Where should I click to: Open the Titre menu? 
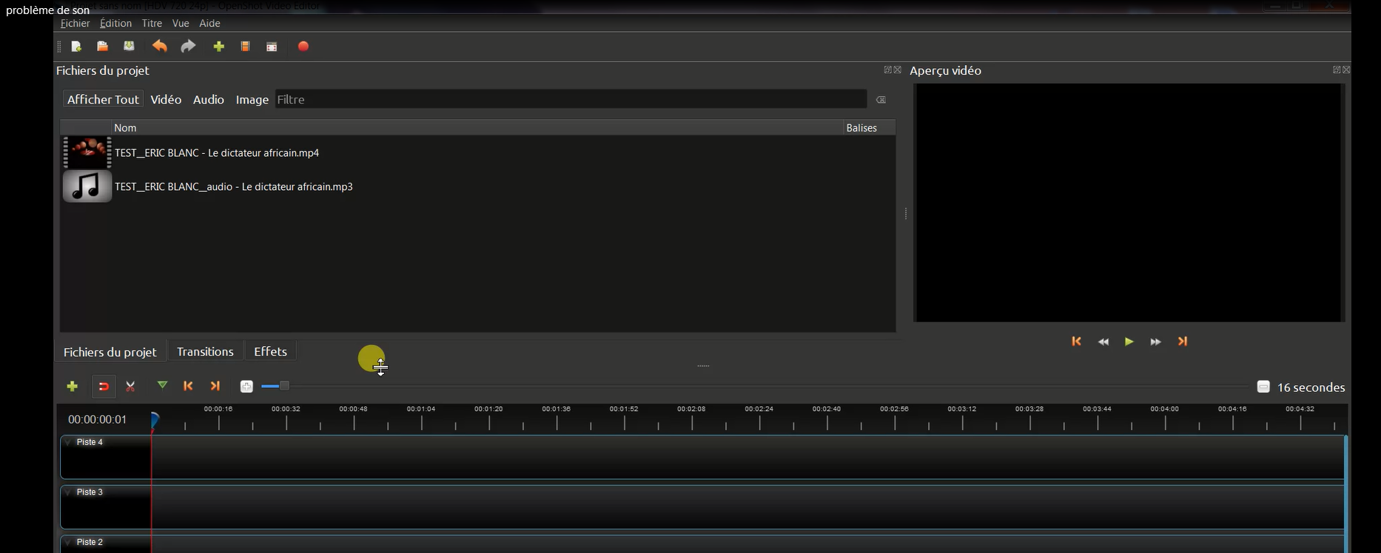point(152,24)
